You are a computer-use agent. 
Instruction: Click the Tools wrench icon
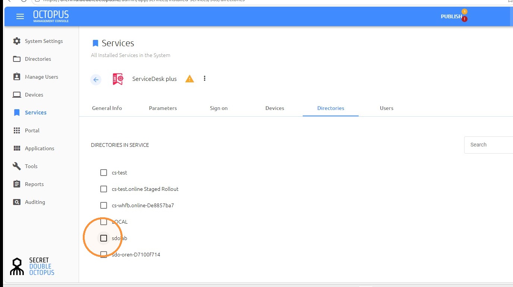[17, 166]
